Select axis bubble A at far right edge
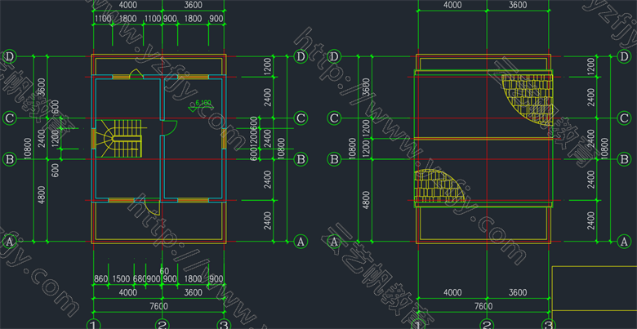This screenshot has height=329, width=637. coord(625,242)
